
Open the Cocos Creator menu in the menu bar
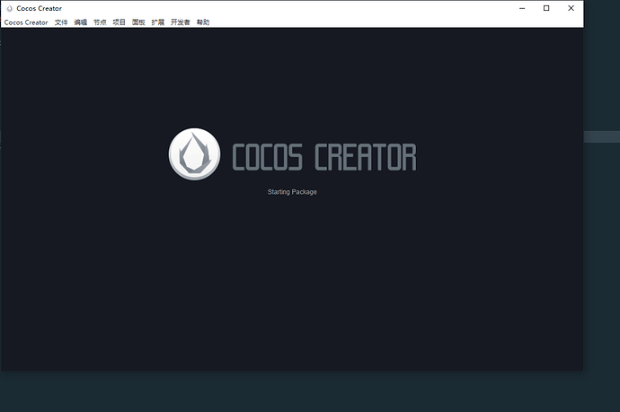[26, 22]
